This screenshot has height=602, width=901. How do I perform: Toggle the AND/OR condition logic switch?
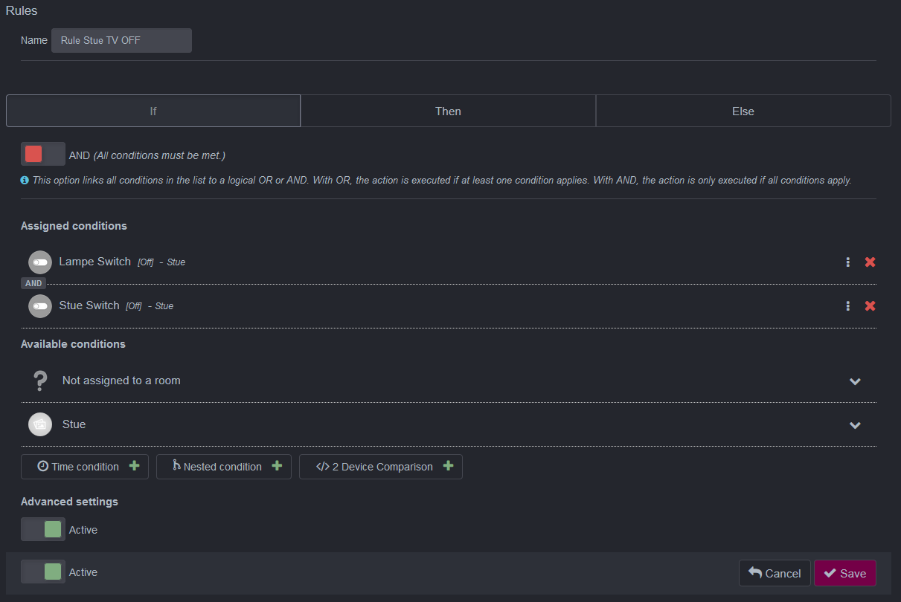42,155
